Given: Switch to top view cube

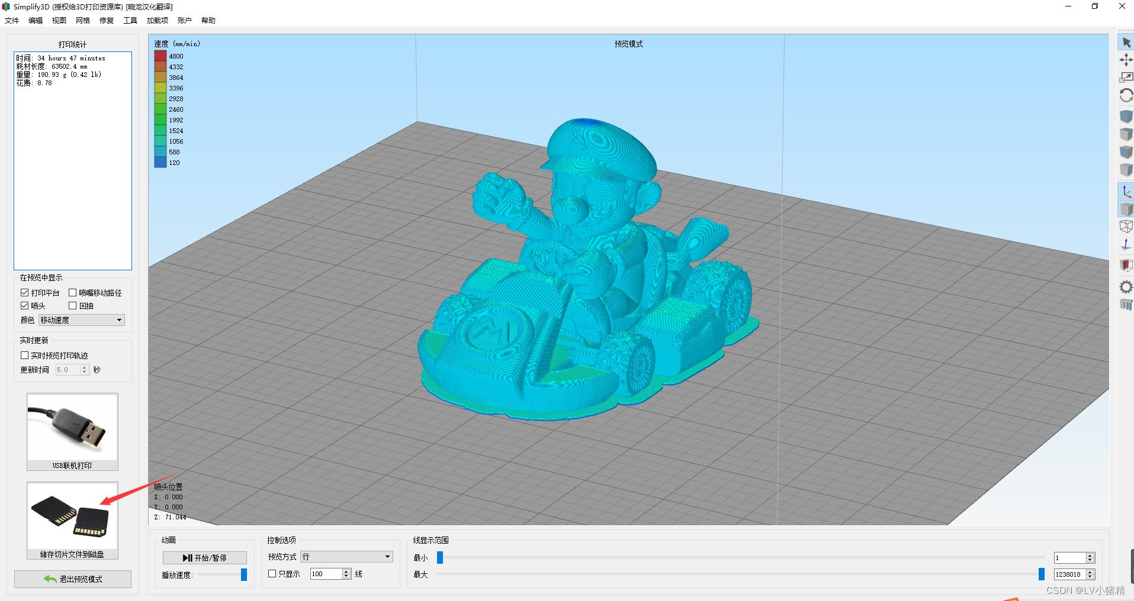Looking at the screenshot, I should (x=1126, y=134).
